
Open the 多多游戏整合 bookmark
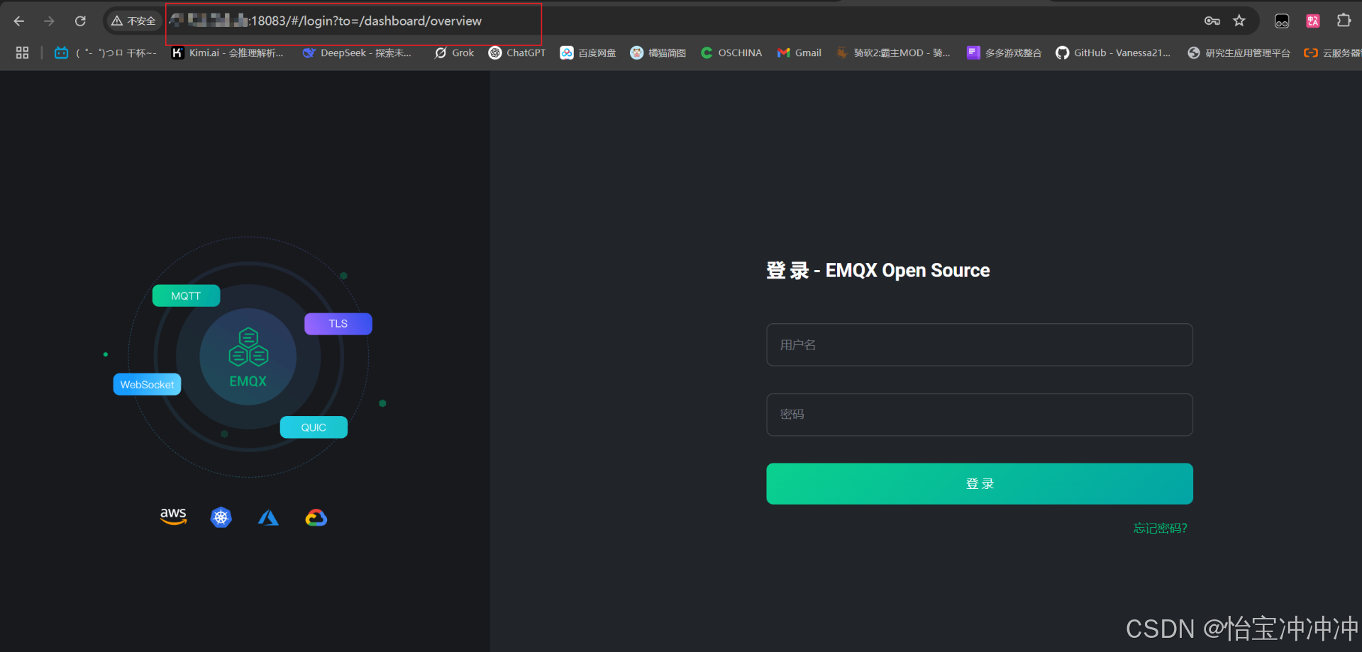1004,53
